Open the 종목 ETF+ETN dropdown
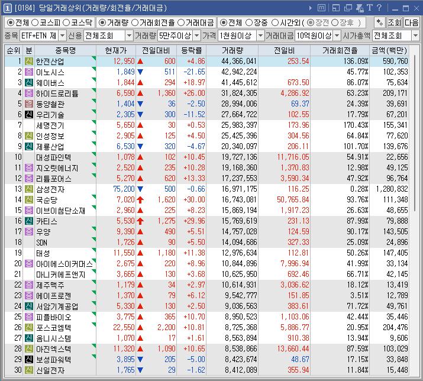Viewport: 423px width, 381px height. tap(62, 35)
